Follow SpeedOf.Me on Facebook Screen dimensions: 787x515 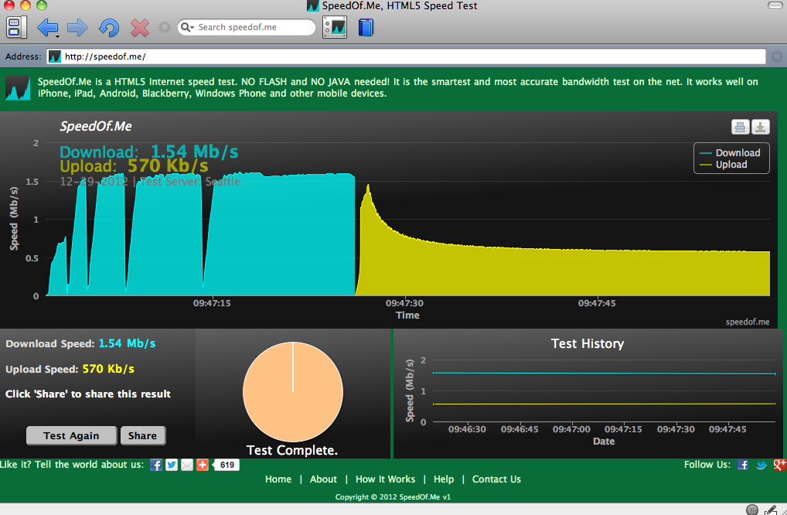tap(743, 465)
